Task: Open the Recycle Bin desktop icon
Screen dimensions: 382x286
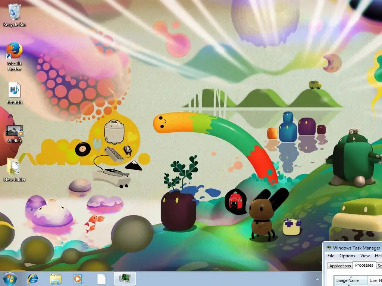Action: [x=15, y=15]
